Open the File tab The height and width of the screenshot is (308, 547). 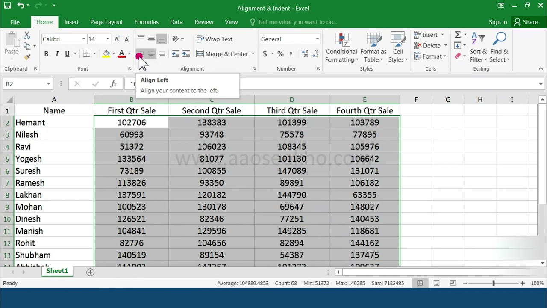pos(15,22)
